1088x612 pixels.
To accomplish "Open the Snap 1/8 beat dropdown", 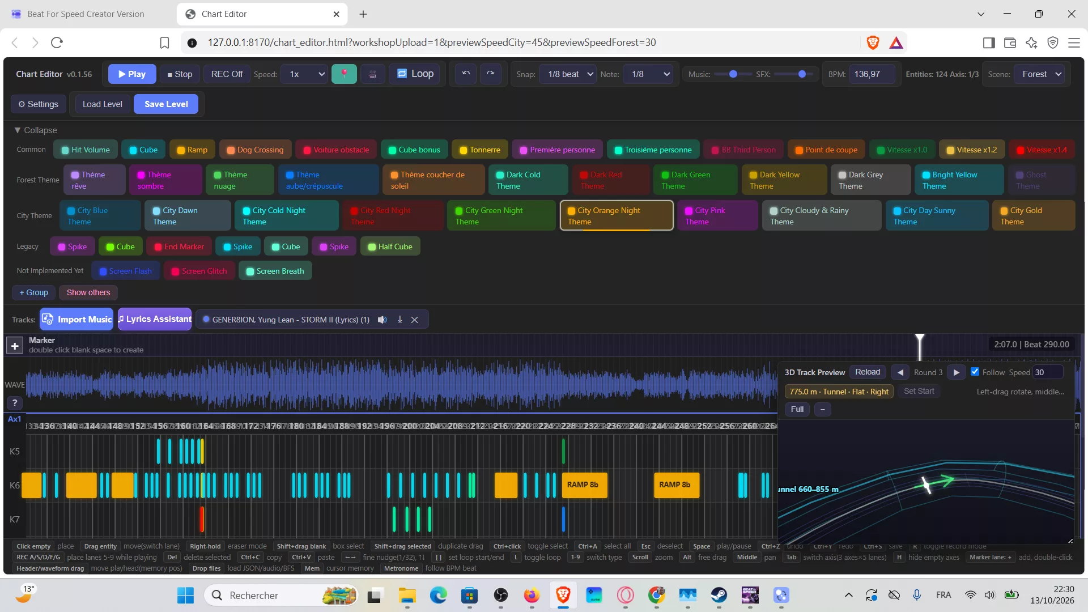I will pyautogui.click(x=568, y=74).
